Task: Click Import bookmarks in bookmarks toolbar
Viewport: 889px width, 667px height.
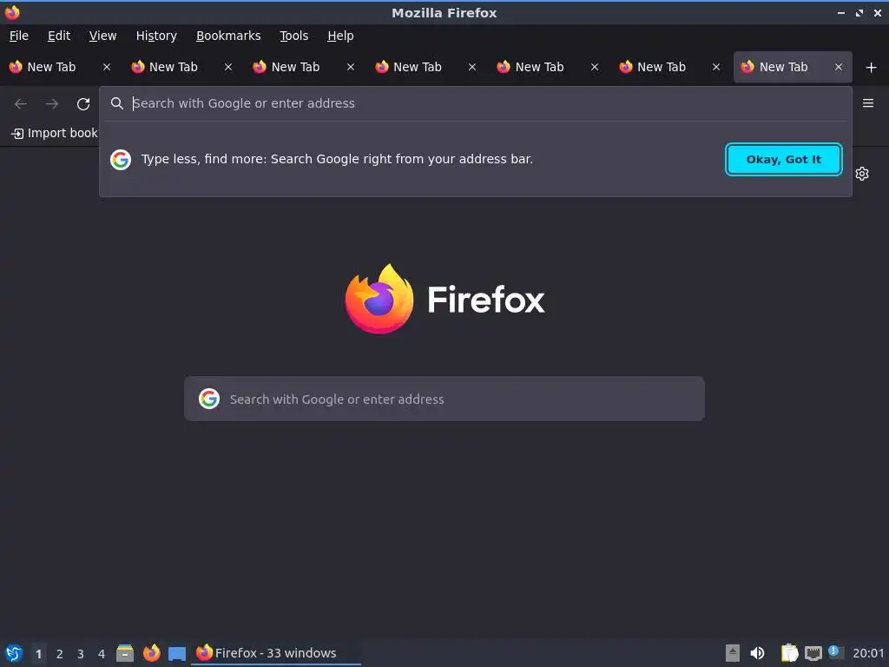Action: coord(55,133)
